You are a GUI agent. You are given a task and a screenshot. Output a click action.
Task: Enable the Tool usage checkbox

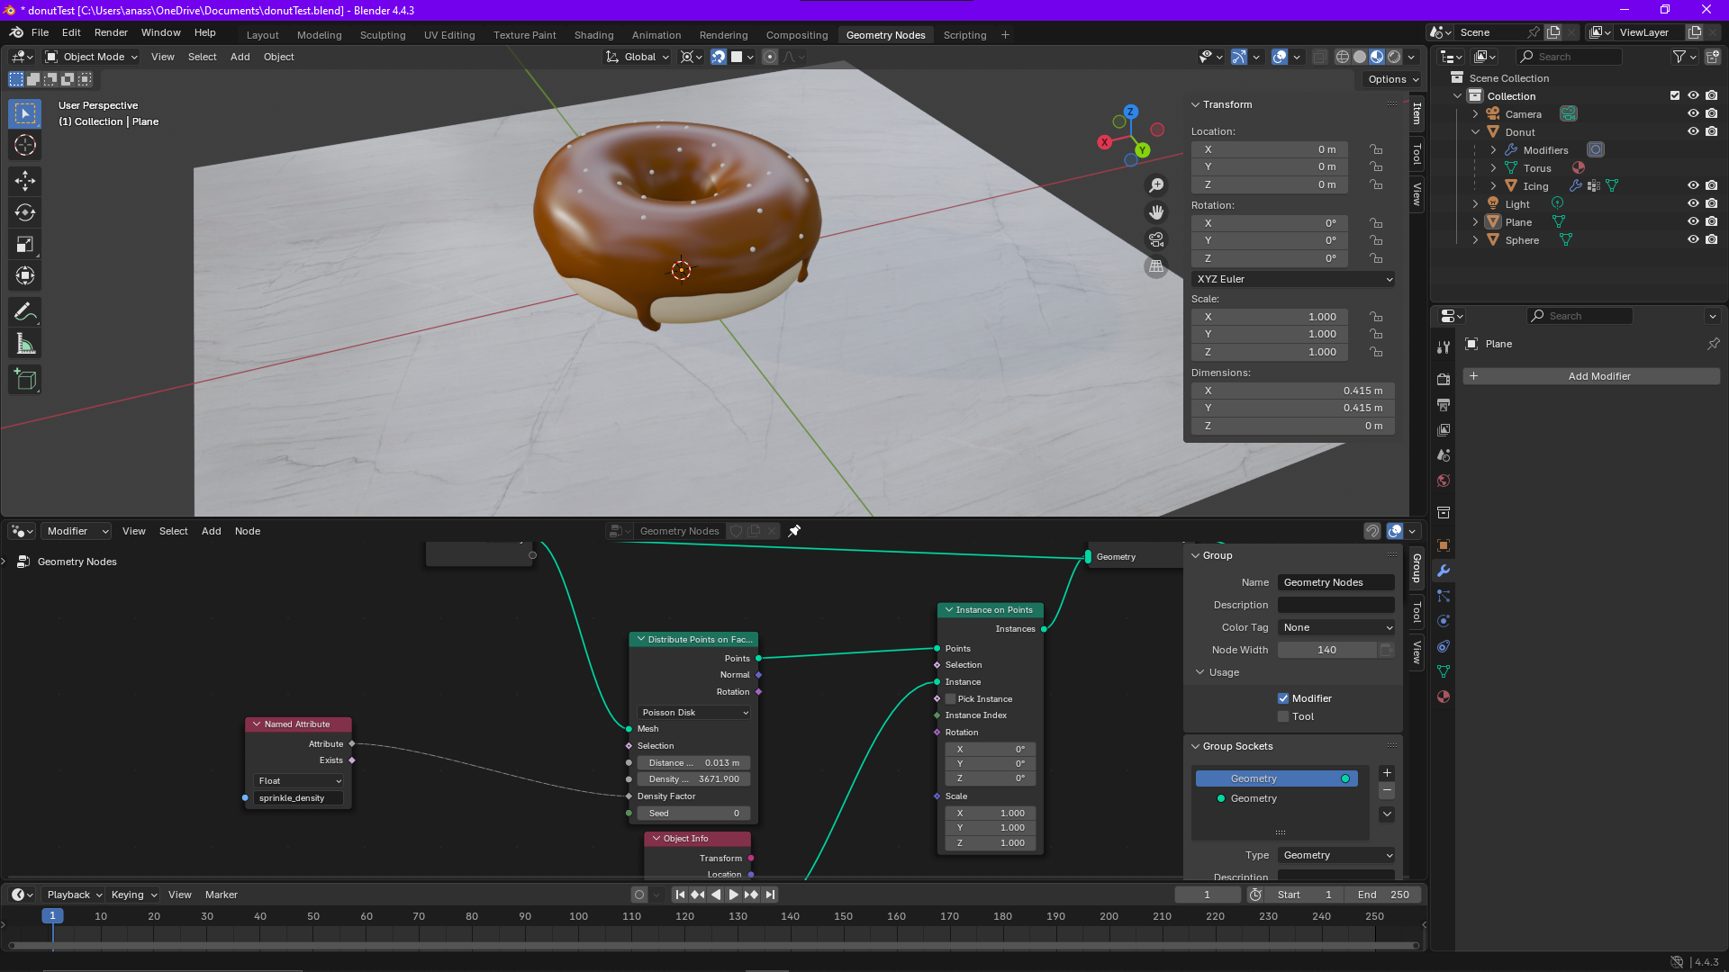coord(1283,716)
